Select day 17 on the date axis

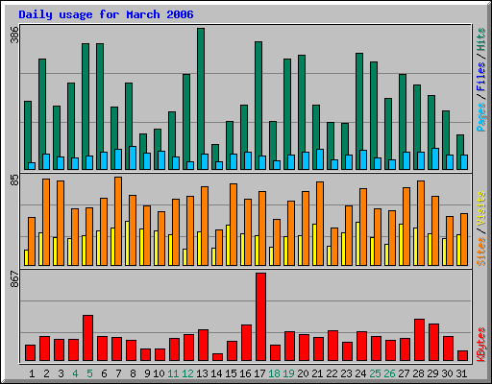pos(259,373)
